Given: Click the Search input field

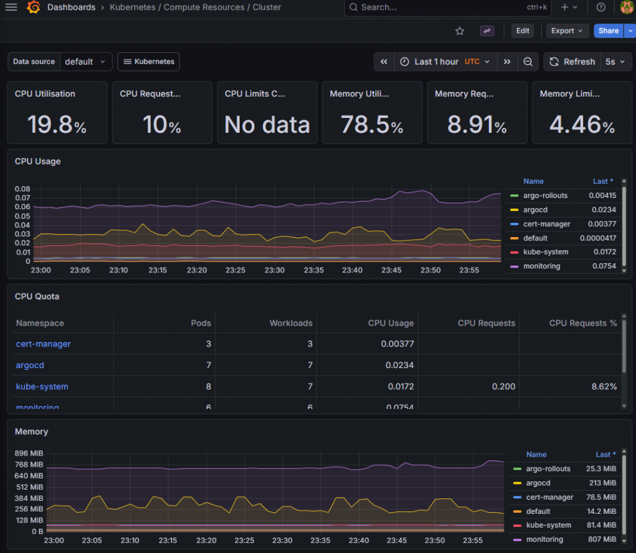Looking at the screenshot, I should coord(435,7).
